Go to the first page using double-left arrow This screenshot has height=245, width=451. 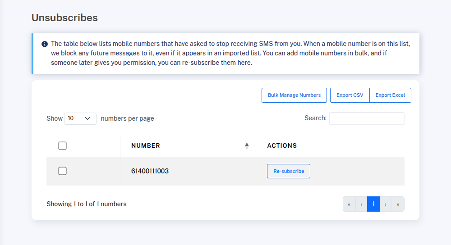[349, 204]
